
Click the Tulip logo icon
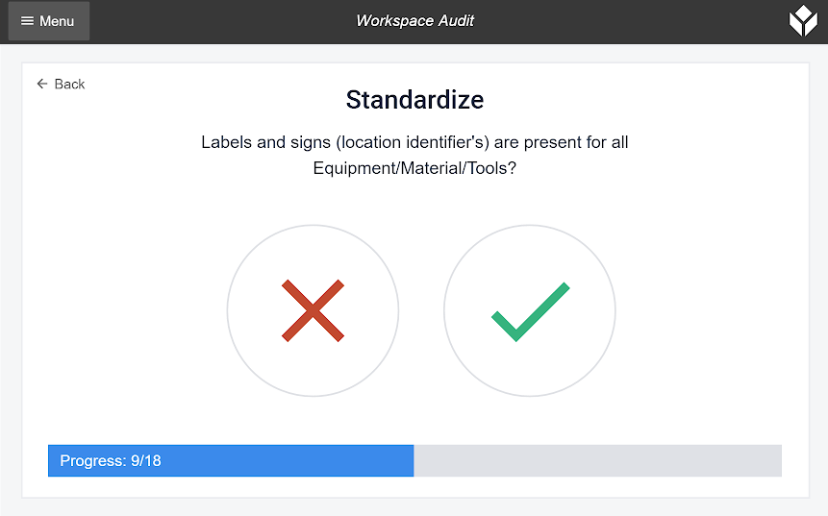click(x=803, y=21)
